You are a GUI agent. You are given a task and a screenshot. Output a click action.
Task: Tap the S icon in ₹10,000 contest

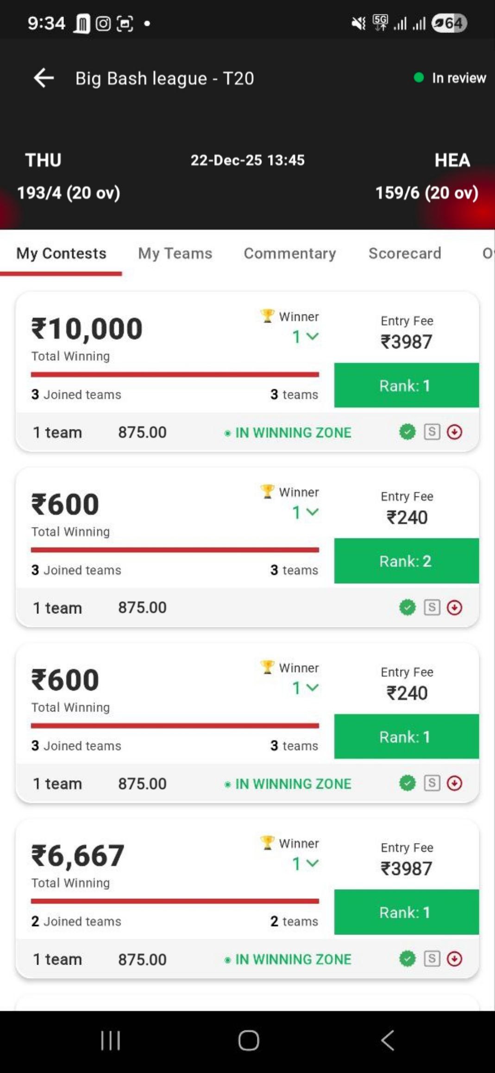pos(432,432)
